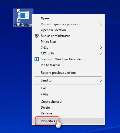Click the shortcut arrow overlay on UEFI icon

(19, 20)
